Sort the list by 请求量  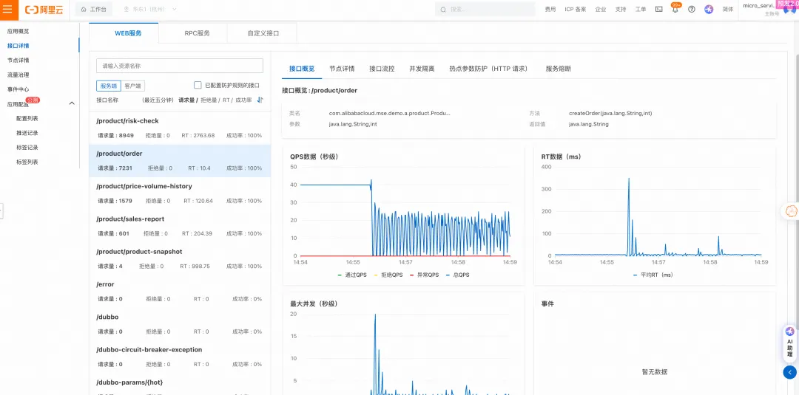(187, 100)
